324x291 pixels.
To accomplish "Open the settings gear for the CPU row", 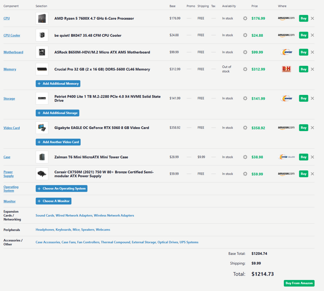I will (x=245, y=18).
